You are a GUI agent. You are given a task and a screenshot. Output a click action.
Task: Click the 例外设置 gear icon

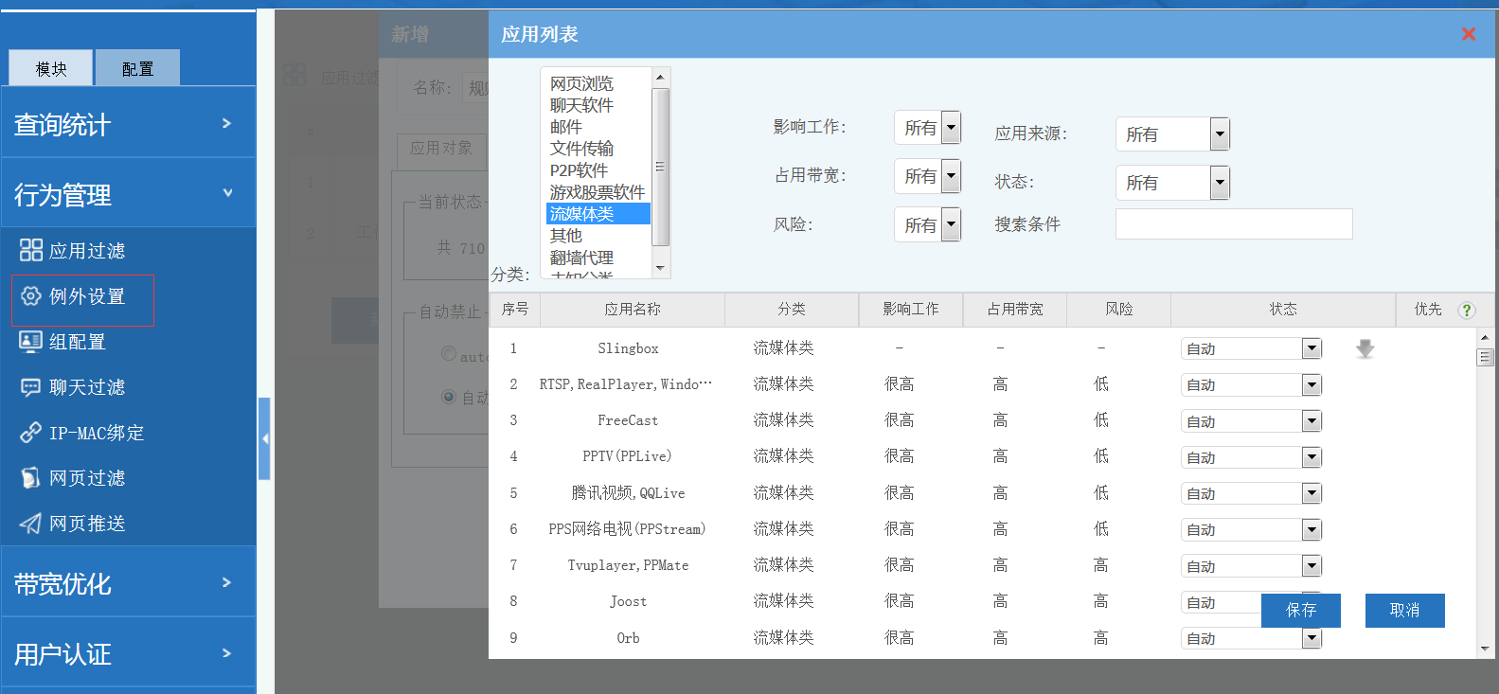pyautogui.click(x=31, y=295)
